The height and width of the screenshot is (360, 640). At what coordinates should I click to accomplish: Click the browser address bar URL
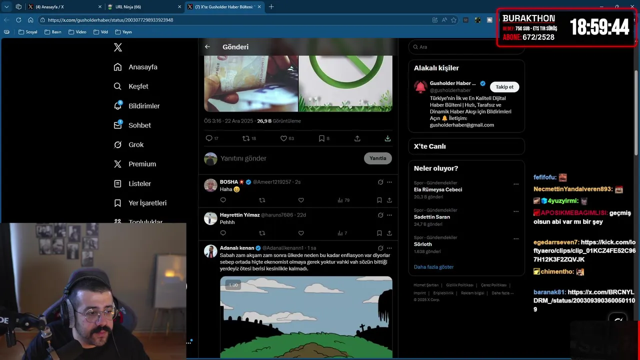pyautogui.click(x=110, y=20)
